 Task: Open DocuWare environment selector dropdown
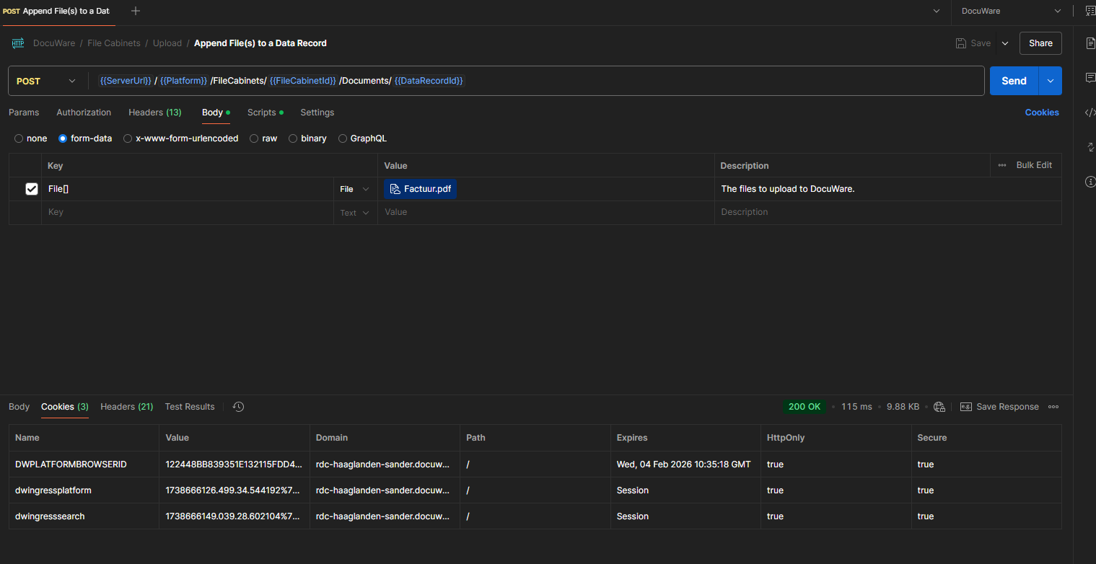click(x=1010, y=11)
